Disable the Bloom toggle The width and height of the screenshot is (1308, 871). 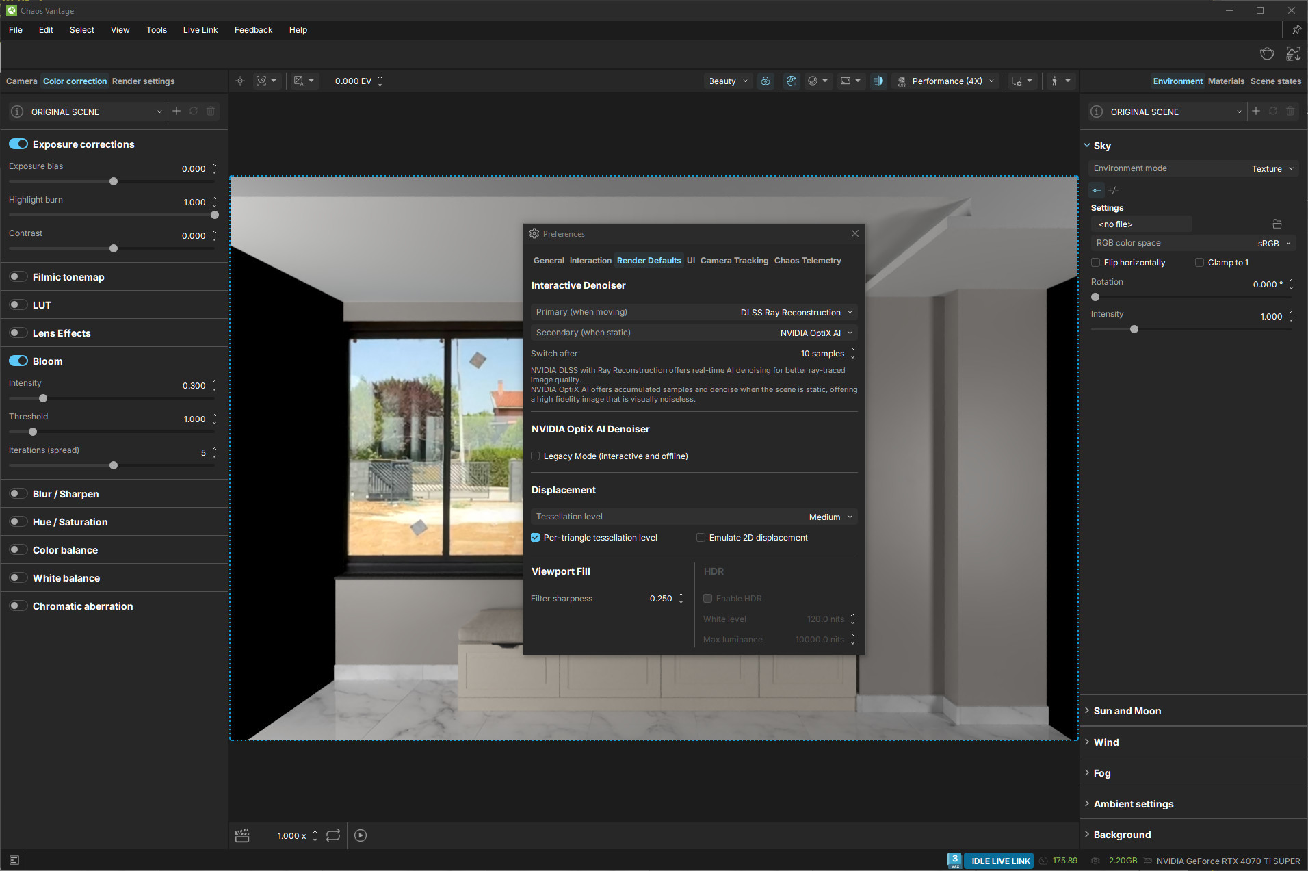pos(18,361)
